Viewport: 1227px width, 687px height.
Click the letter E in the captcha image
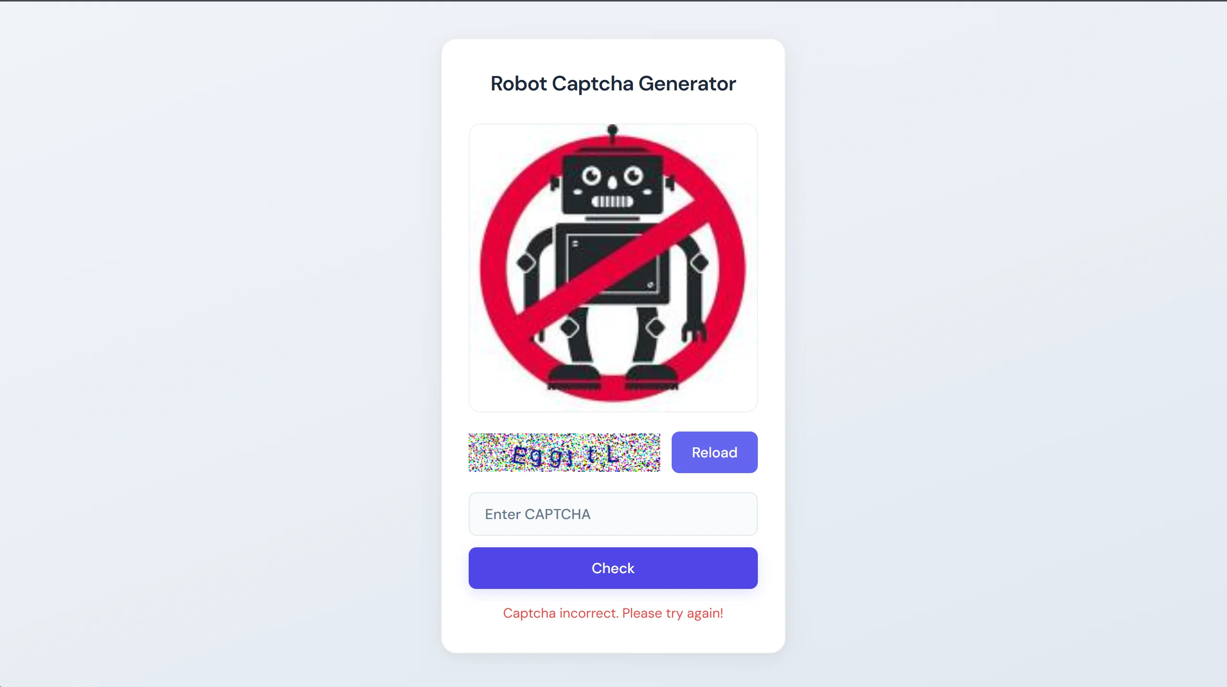(x=519, y=455)
